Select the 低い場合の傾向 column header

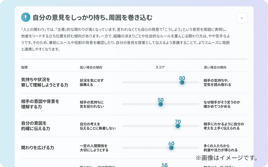point(91,68)
